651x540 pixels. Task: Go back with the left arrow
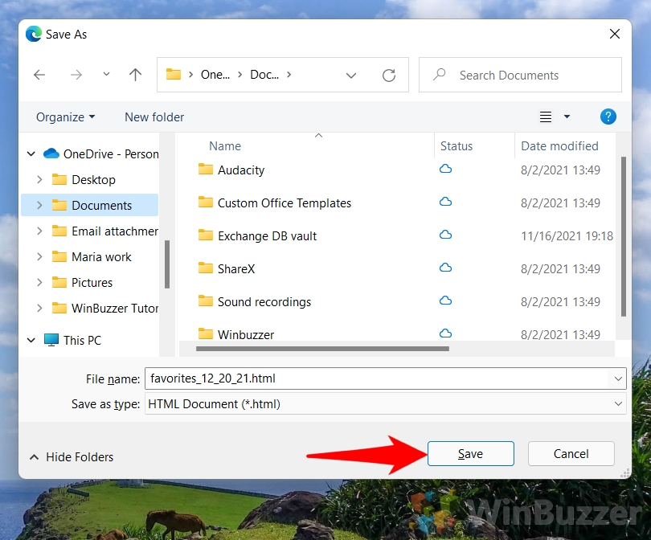tap(39, 75)
